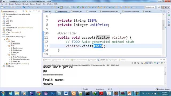Click the Open Perspective icon
Viewport: 171px width, 96px height.
point(159,7)
